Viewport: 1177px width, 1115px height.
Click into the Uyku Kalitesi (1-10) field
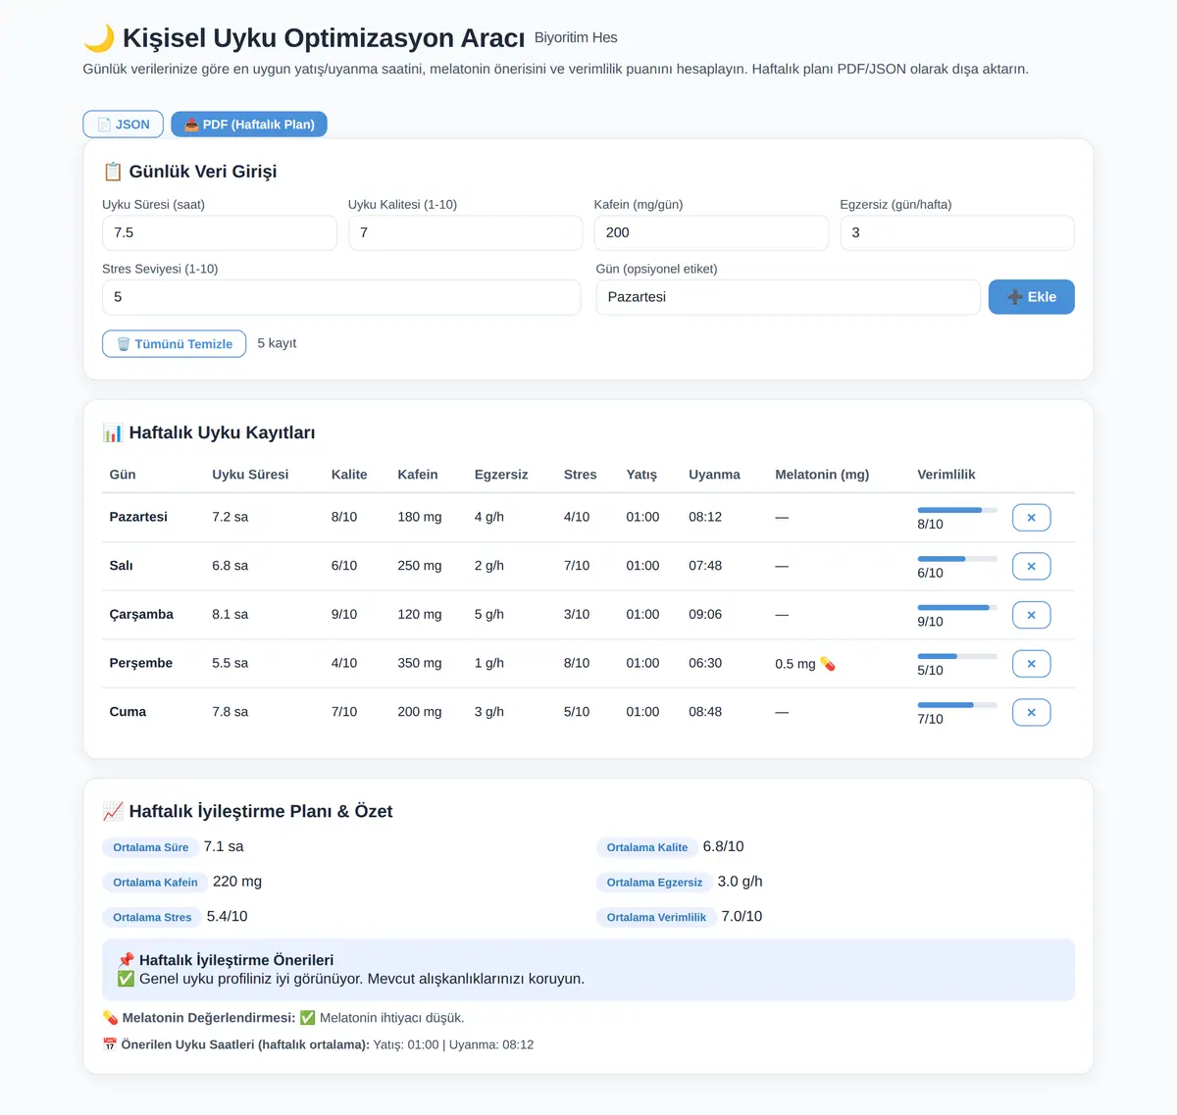tap(465, 232)
